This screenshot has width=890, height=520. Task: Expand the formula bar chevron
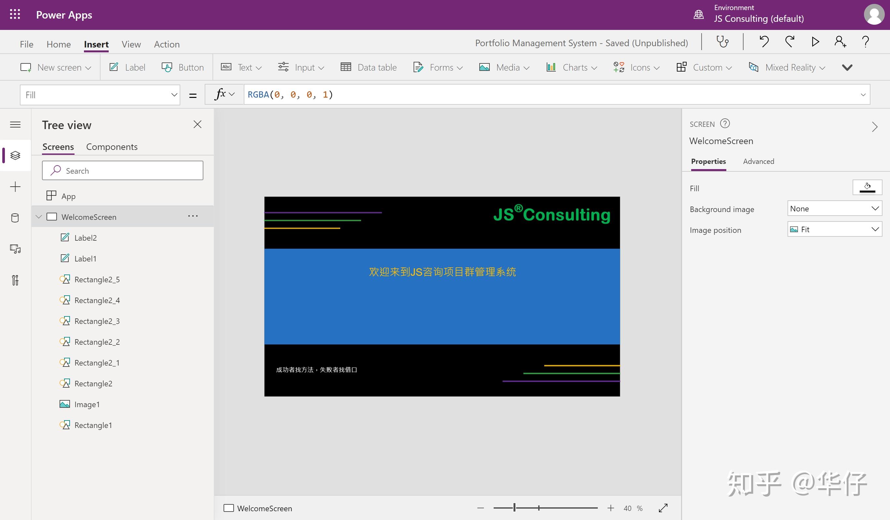[863, 95]
